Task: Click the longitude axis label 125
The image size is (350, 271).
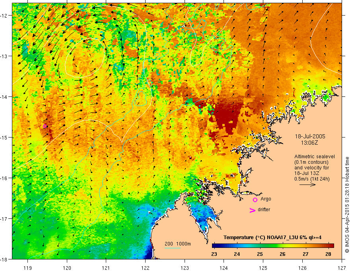Action: tap(263, 268)
